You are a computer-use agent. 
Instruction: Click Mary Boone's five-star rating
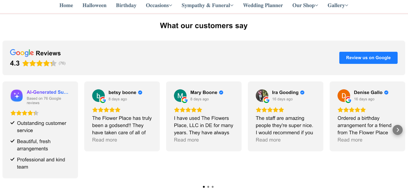point(188,110)
